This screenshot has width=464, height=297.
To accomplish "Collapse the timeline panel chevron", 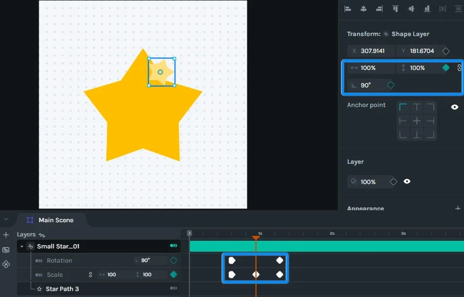I will point(6,219).
